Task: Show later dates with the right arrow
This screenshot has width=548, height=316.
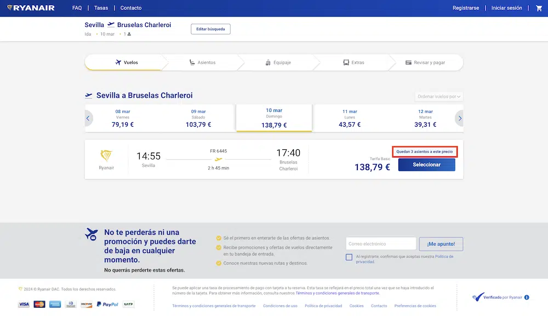Action: pos(460,119)
